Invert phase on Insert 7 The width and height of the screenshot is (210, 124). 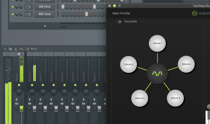pos(95,100)
